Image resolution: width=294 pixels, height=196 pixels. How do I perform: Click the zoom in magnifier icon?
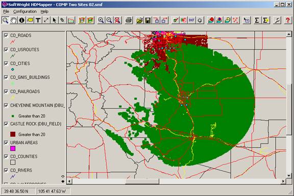[101, 20]
